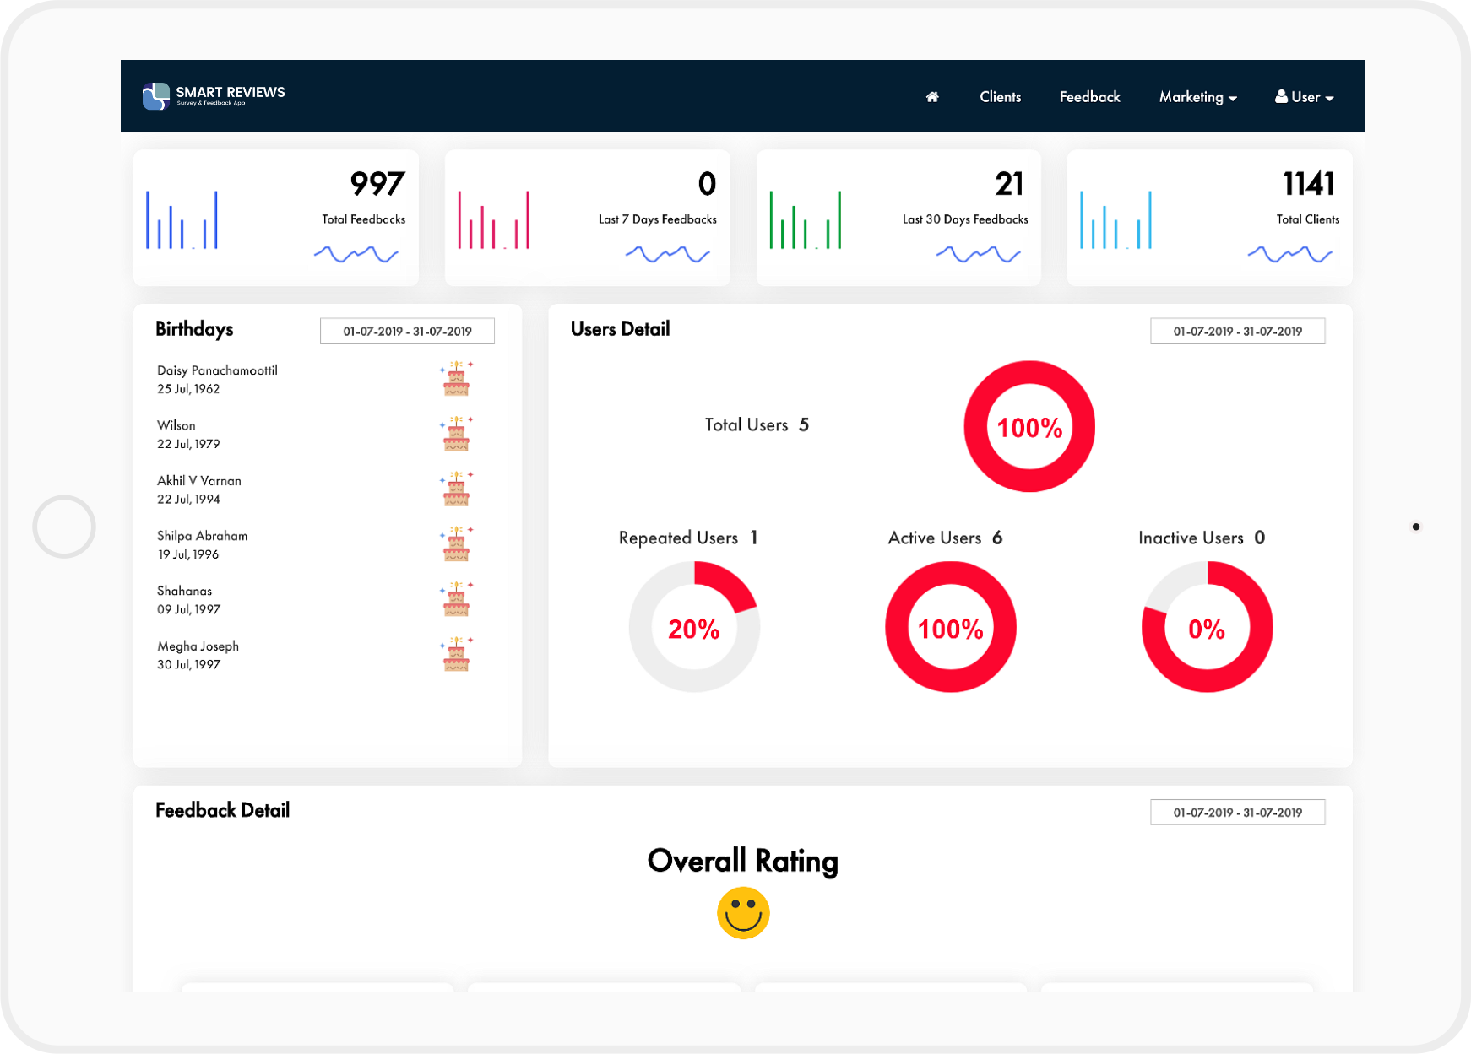This screenshot has width=1471, height=1054.
Task: Click the Repeated Users 20% donut chart
Action: point(694,627)
